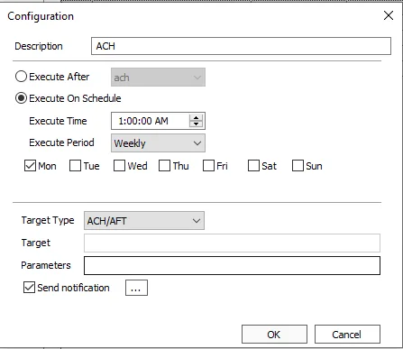
Task: Click the Cancel button
Action: (x=347, y=334)
